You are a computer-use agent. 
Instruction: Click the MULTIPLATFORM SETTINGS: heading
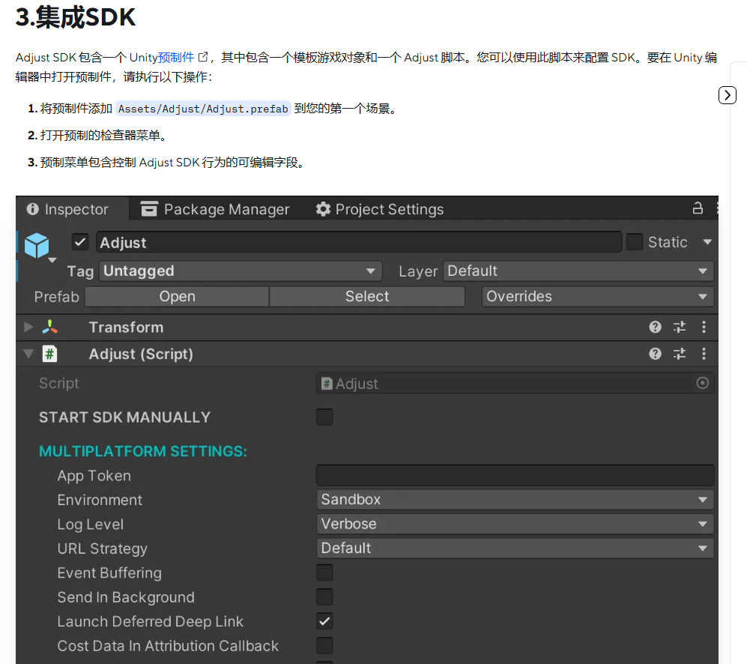click(143, 451)
